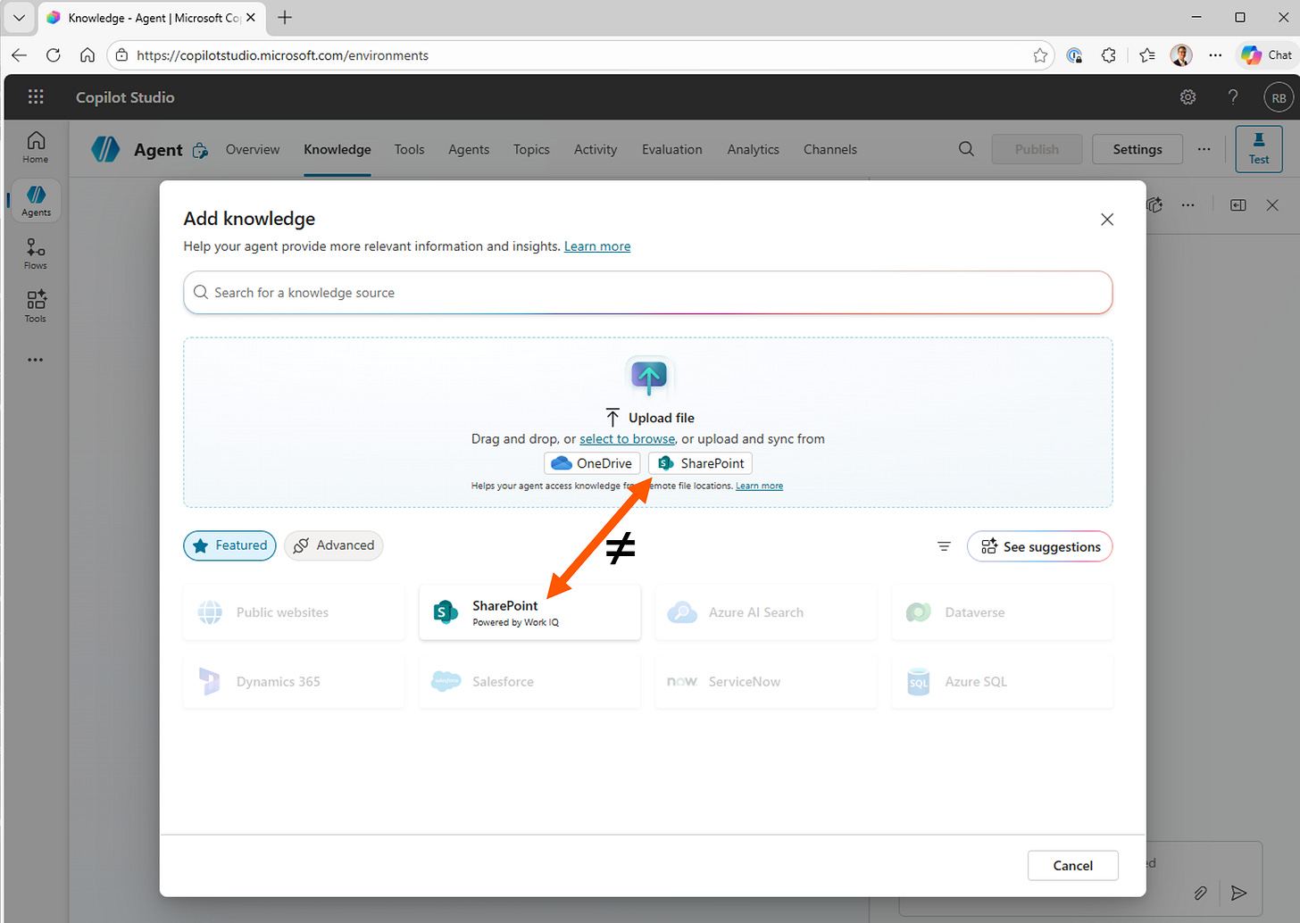This screenshot has width=1300, height=923.
Task: Choose Azure AI Search knowledge source
Action: pyautogui.click(x=766, y=612)
